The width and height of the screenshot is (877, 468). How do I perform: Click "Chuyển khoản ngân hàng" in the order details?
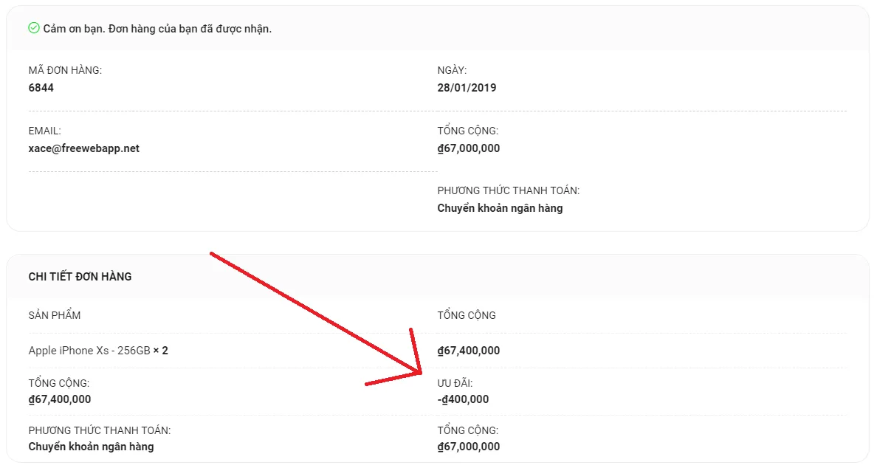[x=91, y=447]
